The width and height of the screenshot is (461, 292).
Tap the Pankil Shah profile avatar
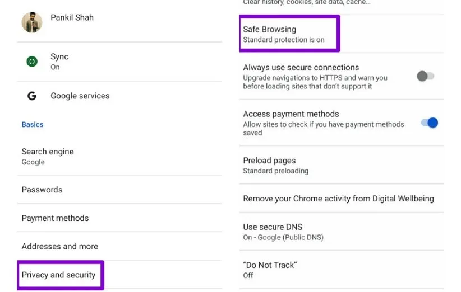(31, 22)
